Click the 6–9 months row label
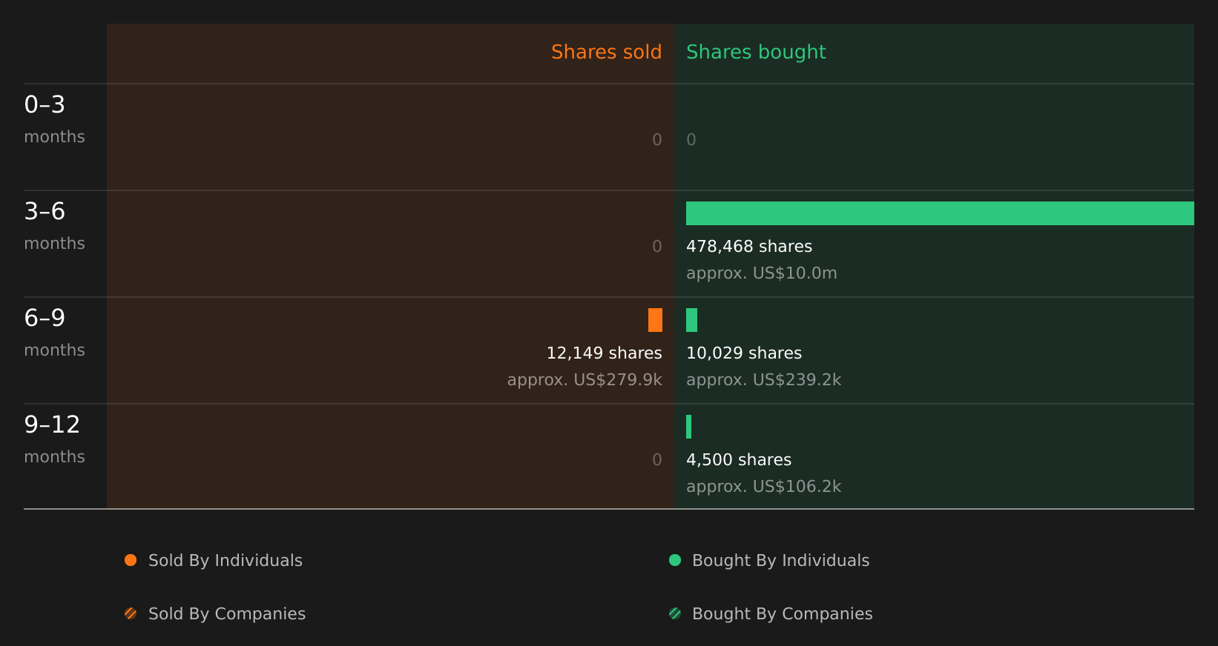The height and width of the screenshot is (646, 1218). 54,333
